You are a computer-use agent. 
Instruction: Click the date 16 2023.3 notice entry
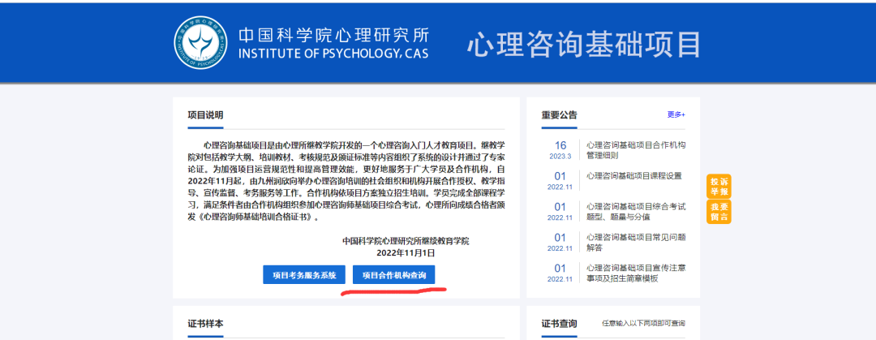(x=560, y=150)
